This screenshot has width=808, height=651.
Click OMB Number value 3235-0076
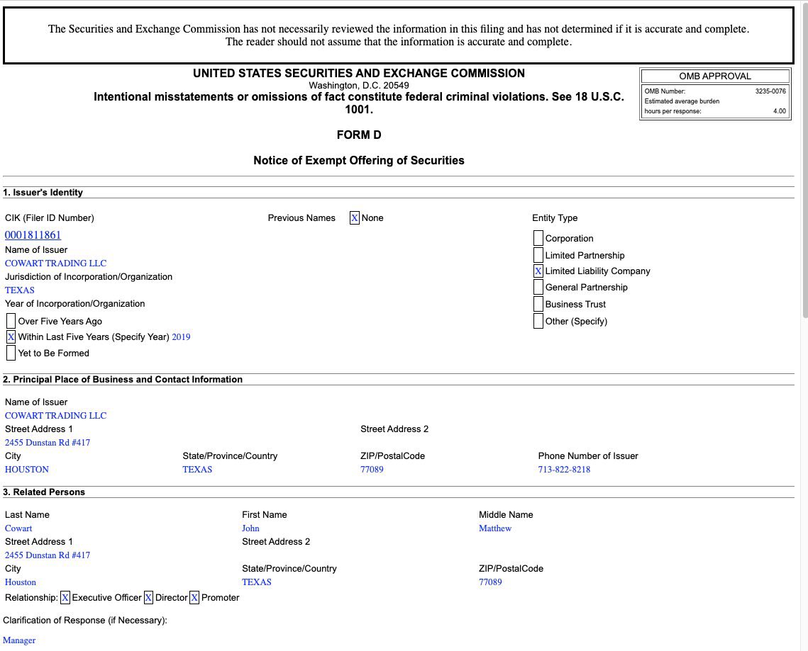770,91
